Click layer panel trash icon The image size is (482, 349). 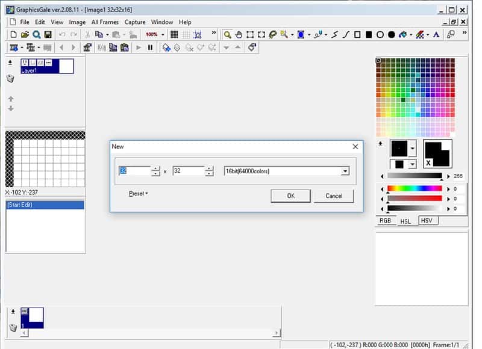[10, 79]
